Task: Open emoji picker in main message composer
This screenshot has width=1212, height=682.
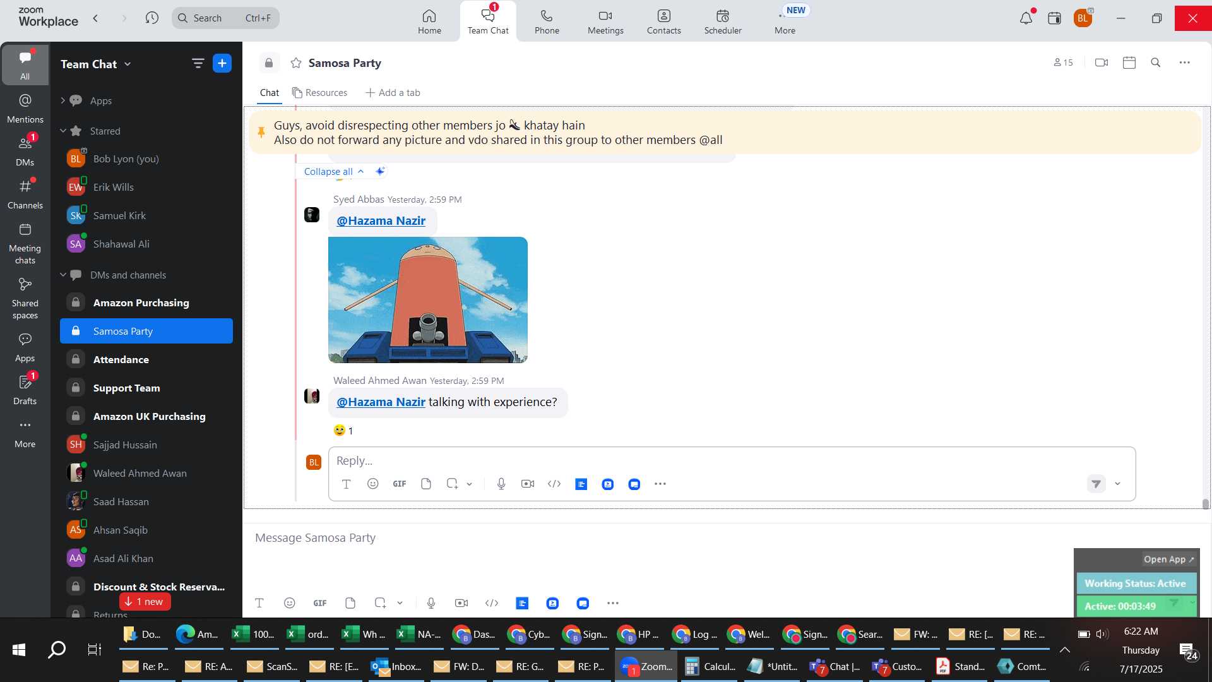Action: [x=290, y=603]
